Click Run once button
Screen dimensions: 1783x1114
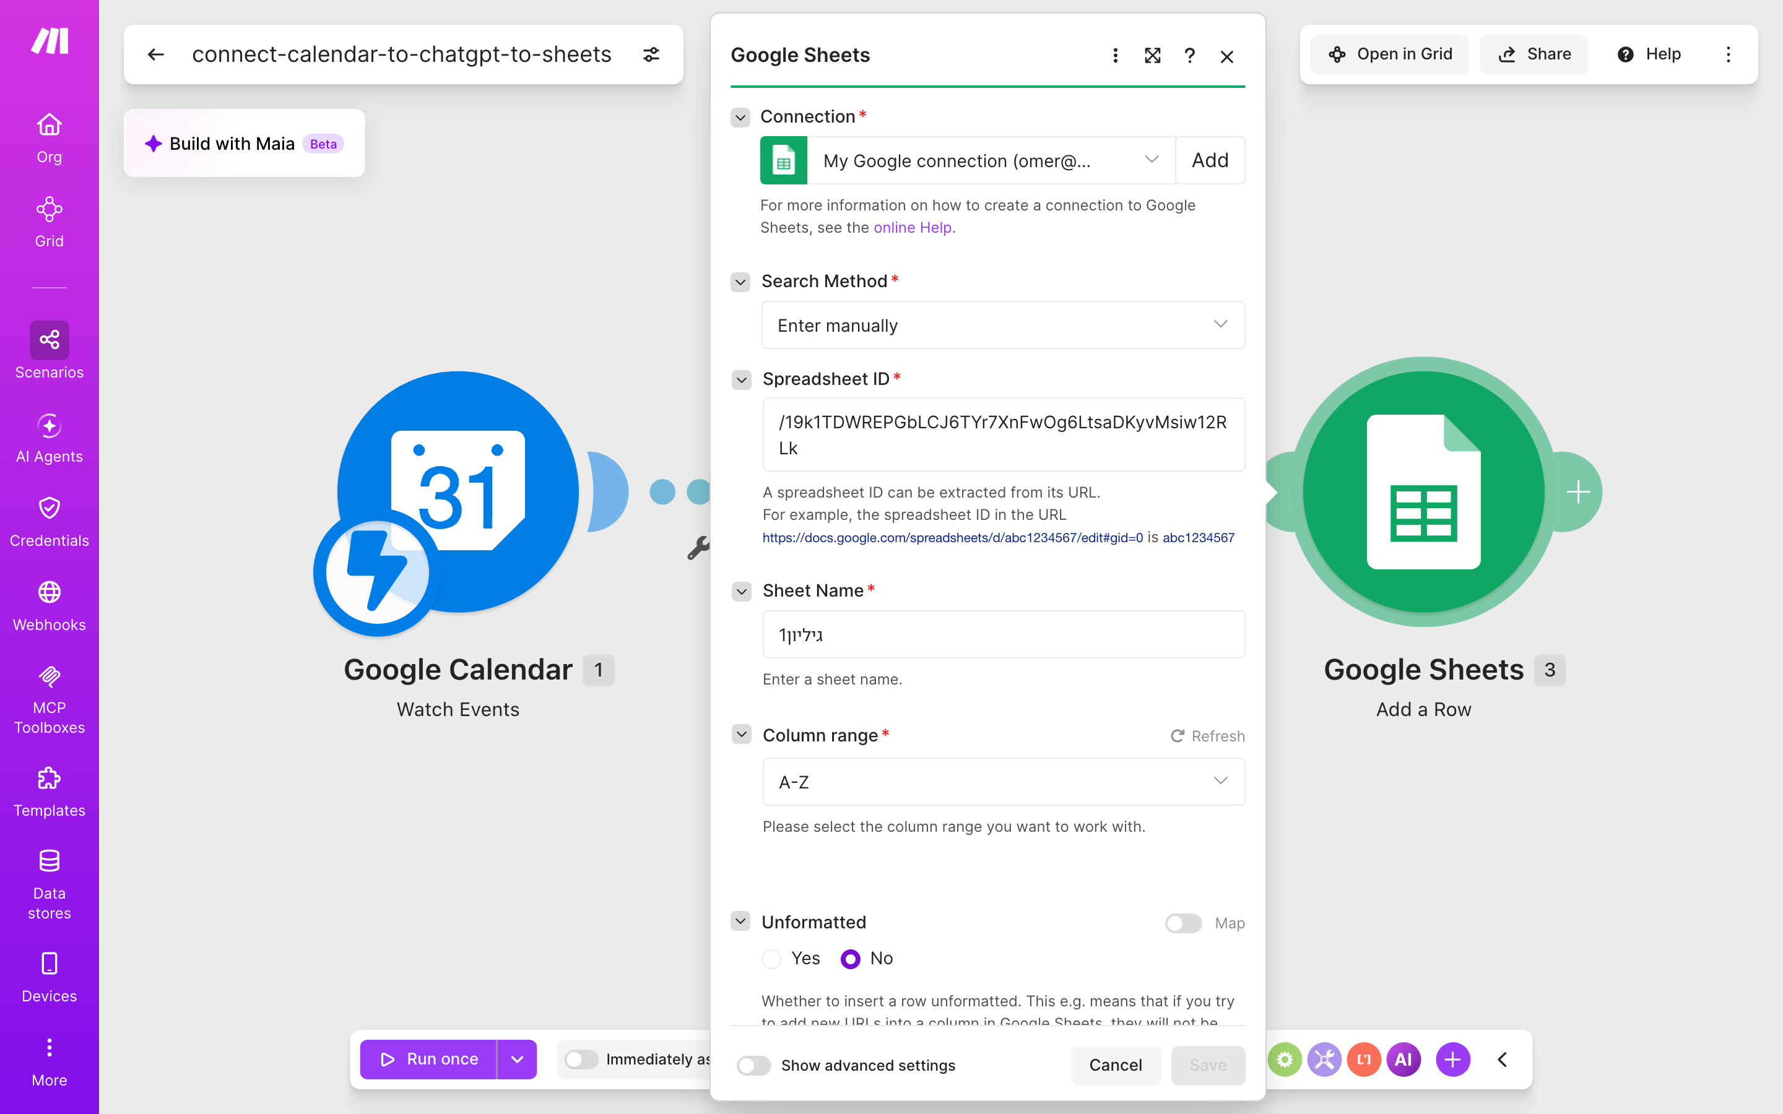tap(429, 1060)
